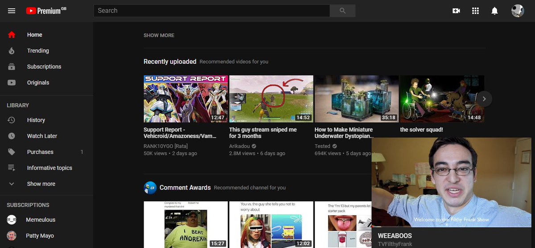Click the WEEABOOS miniplayer title

tap(395, 236)
